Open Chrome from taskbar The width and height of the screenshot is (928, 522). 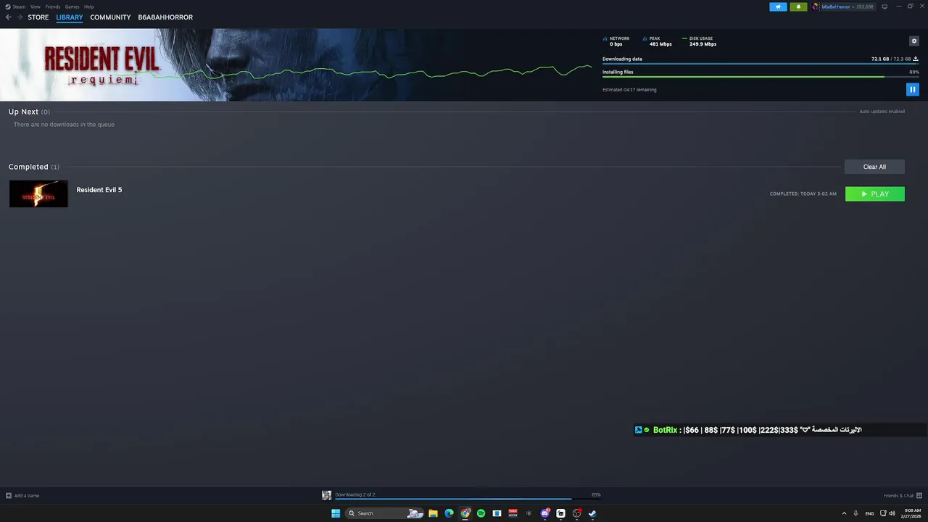click(x=465, y=513)
